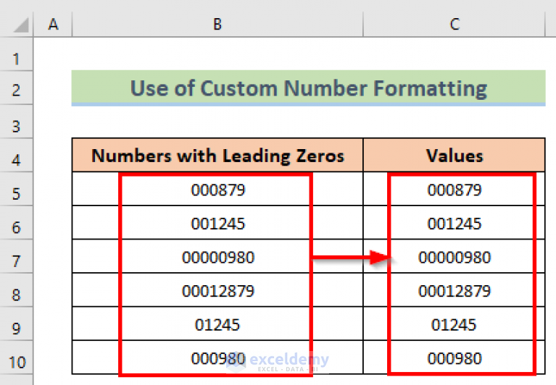Select row 10 header

pos(17,357)
